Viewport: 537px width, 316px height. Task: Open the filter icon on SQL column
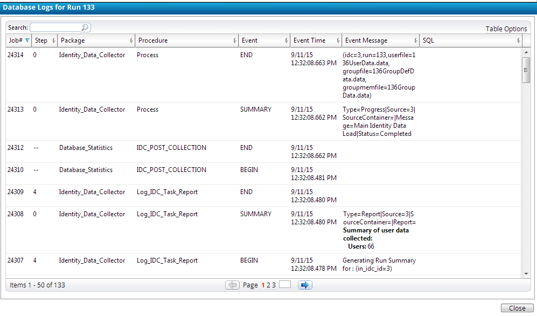click(x=518, y=40)
